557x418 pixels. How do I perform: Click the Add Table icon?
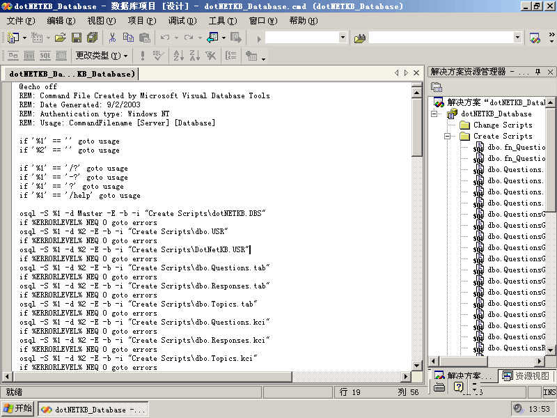click(251, 56)
